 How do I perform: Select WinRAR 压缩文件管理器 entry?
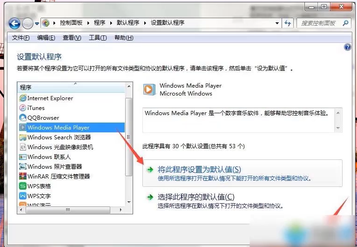click(59, 176)
